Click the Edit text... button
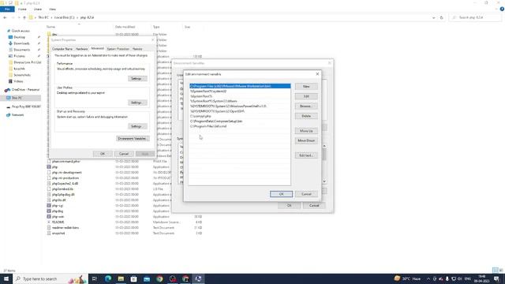This screenshot has width=505, height=284. coord(306,155)
